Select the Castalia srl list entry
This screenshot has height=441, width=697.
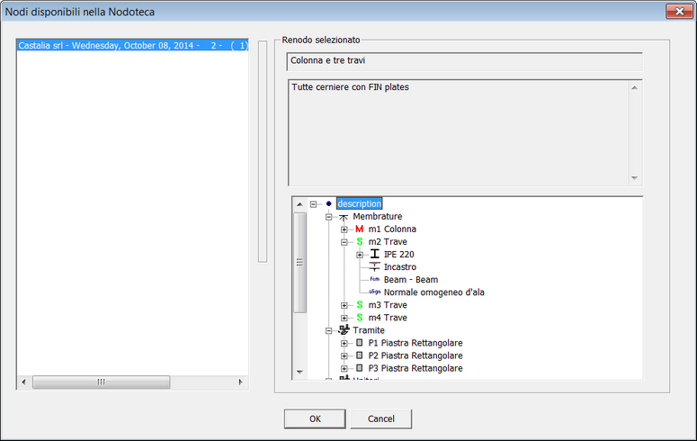coord(132,45)
